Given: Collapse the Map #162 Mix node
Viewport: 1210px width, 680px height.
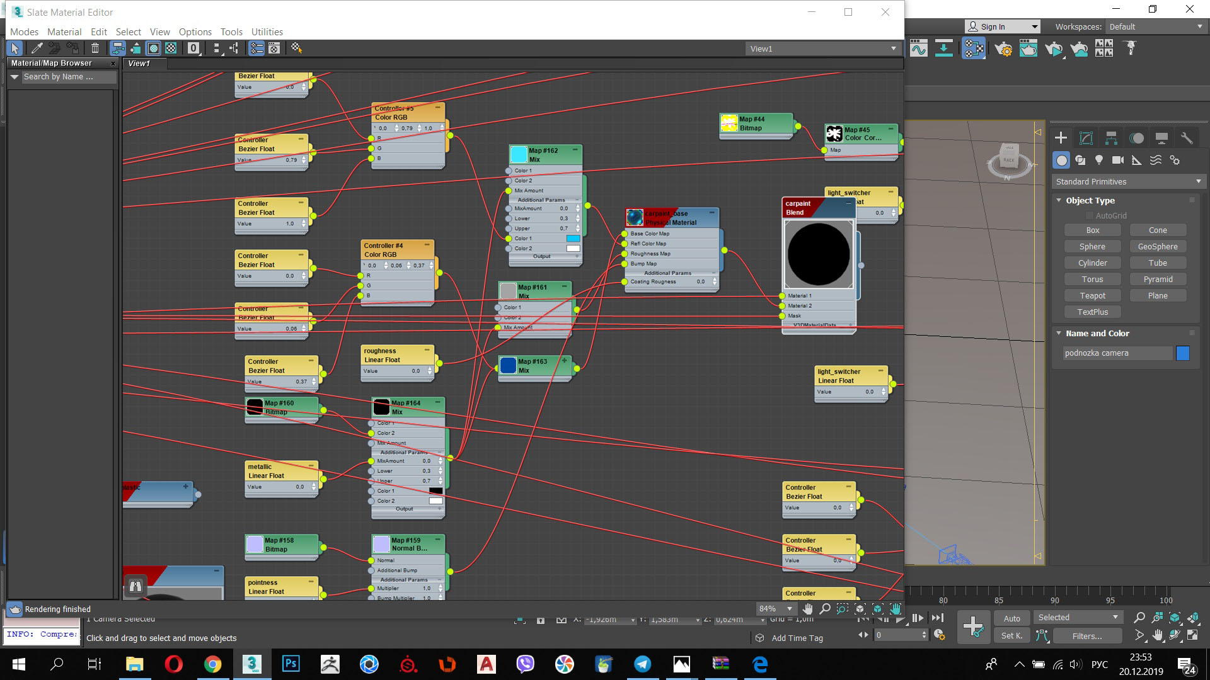Looking at the screenshot, I should [575, 150].
